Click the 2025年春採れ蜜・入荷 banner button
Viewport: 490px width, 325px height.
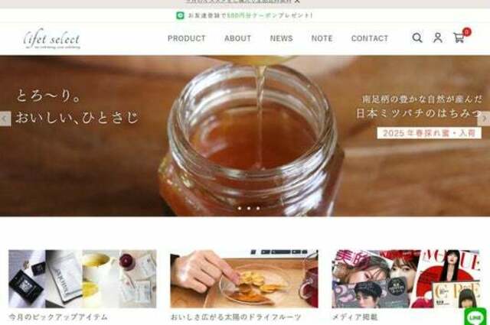(429, 133)
